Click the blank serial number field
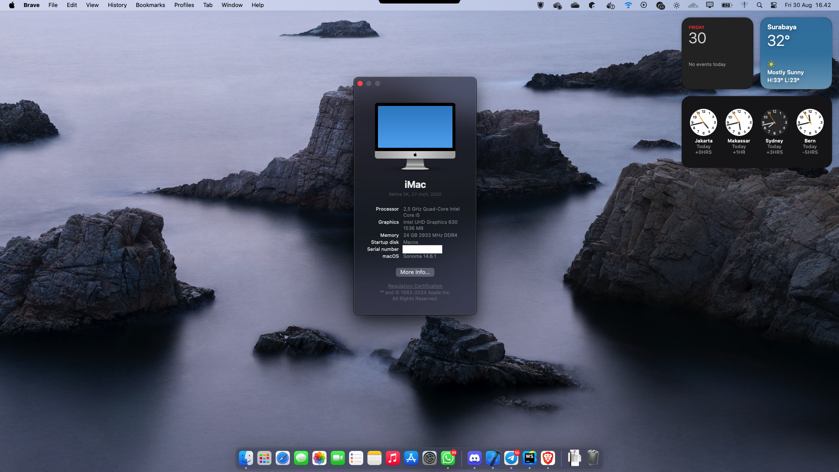Image resolution: width=839 pixels, height=472 pixels. pyautogui.click(x=422, y=249)
